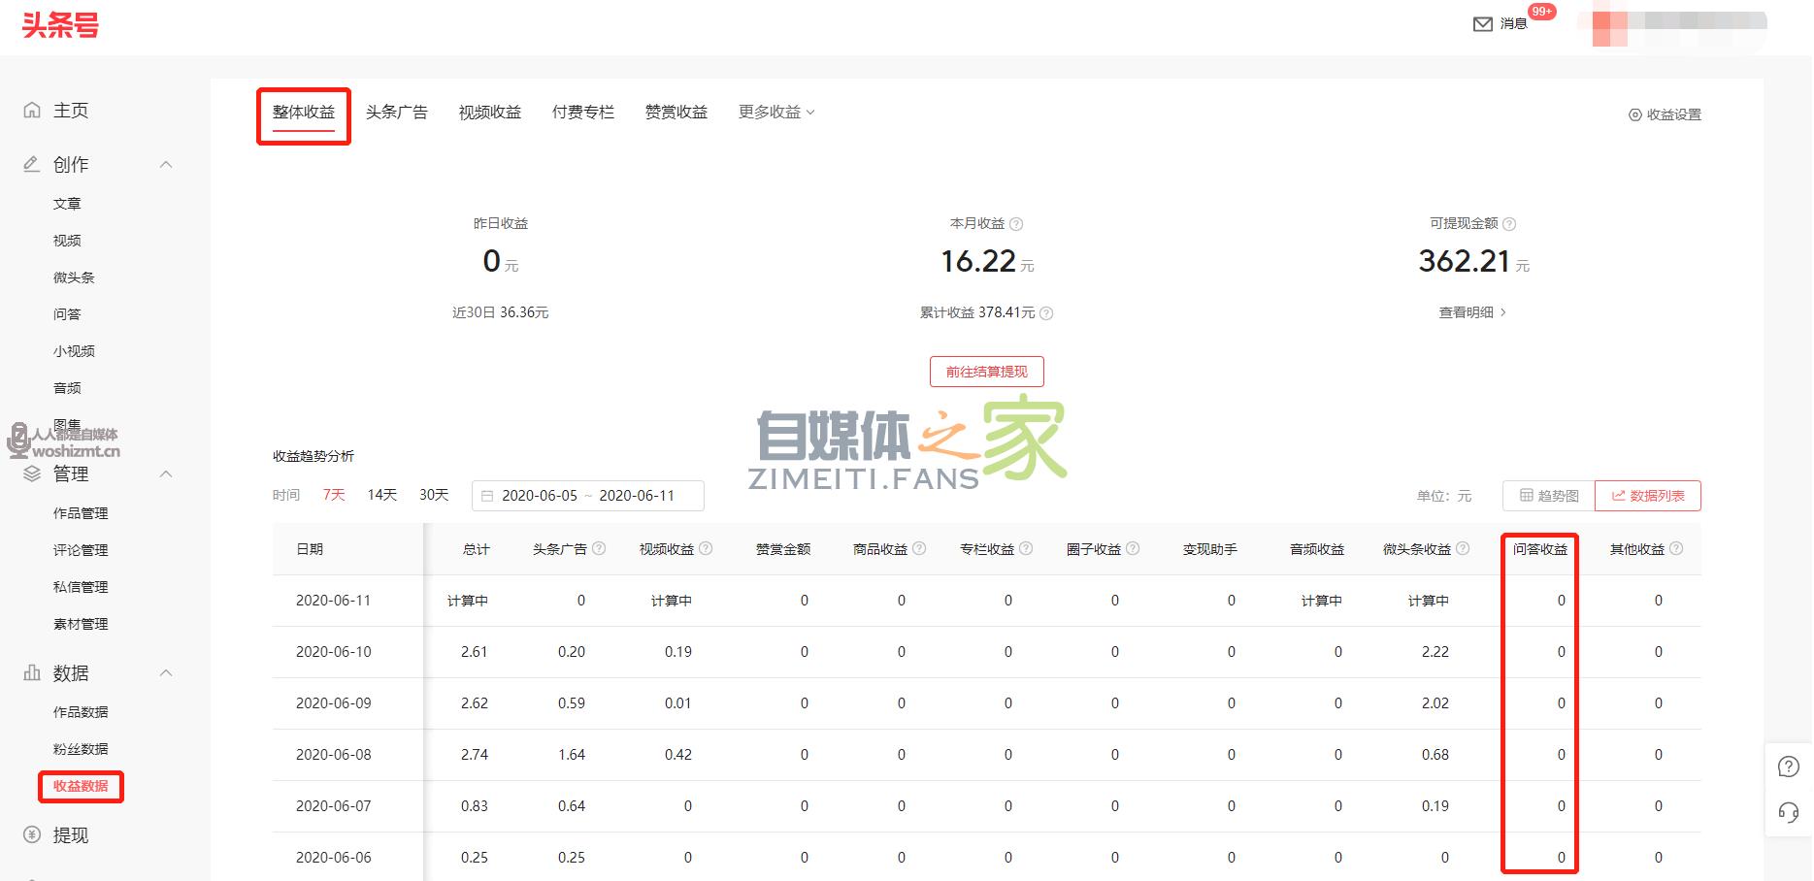The image size is (1814, 881).
Task: Switch time range to 30天
Action: [x=433, y=494]
